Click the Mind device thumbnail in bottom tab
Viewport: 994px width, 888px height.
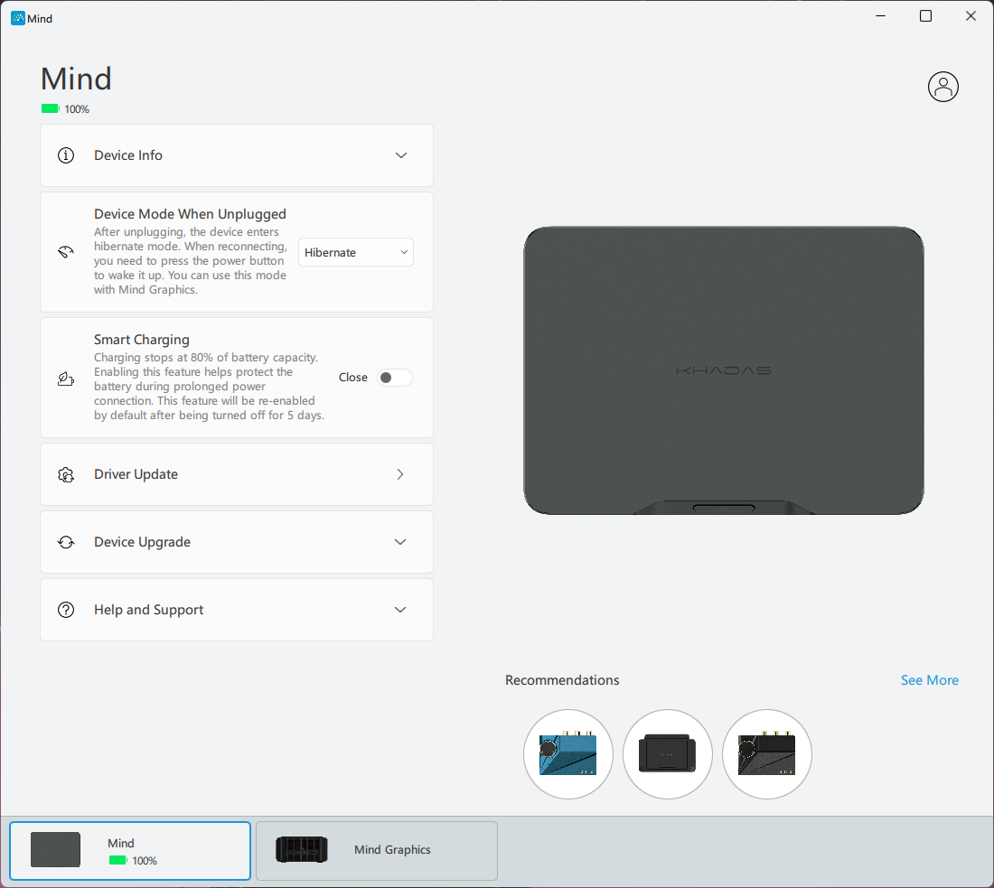click(56, 849)
